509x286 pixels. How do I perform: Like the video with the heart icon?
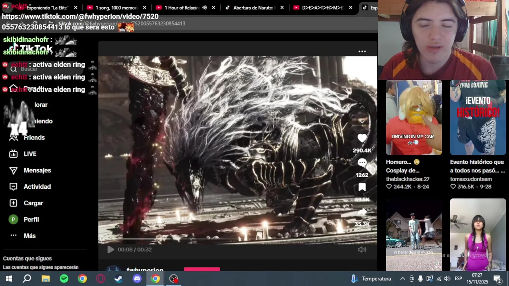[x=362, y=138]
